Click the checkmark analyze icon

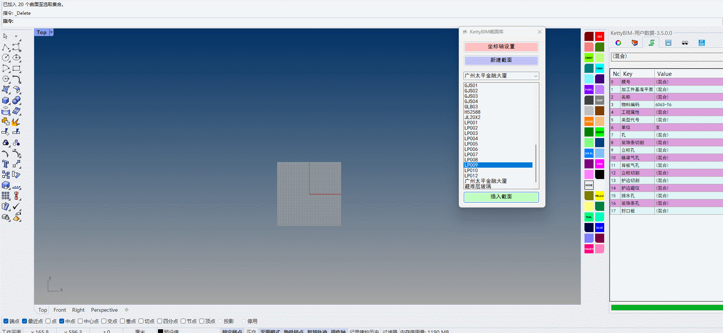coord(16,206)
